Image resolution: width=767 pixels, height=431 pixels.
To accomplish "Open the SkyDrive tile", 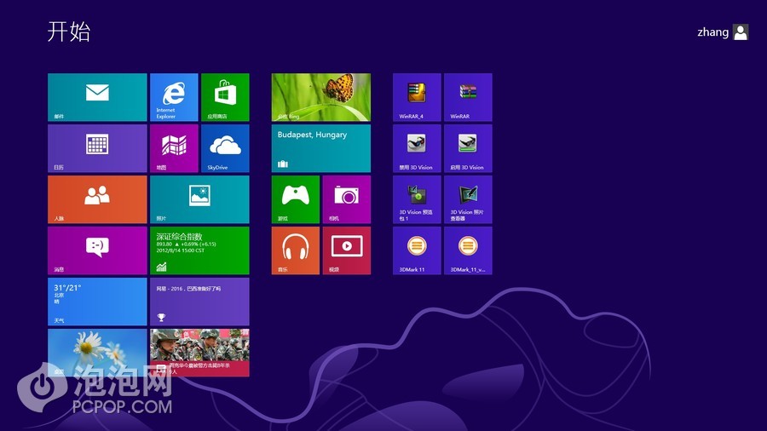I will coord(225,148).
